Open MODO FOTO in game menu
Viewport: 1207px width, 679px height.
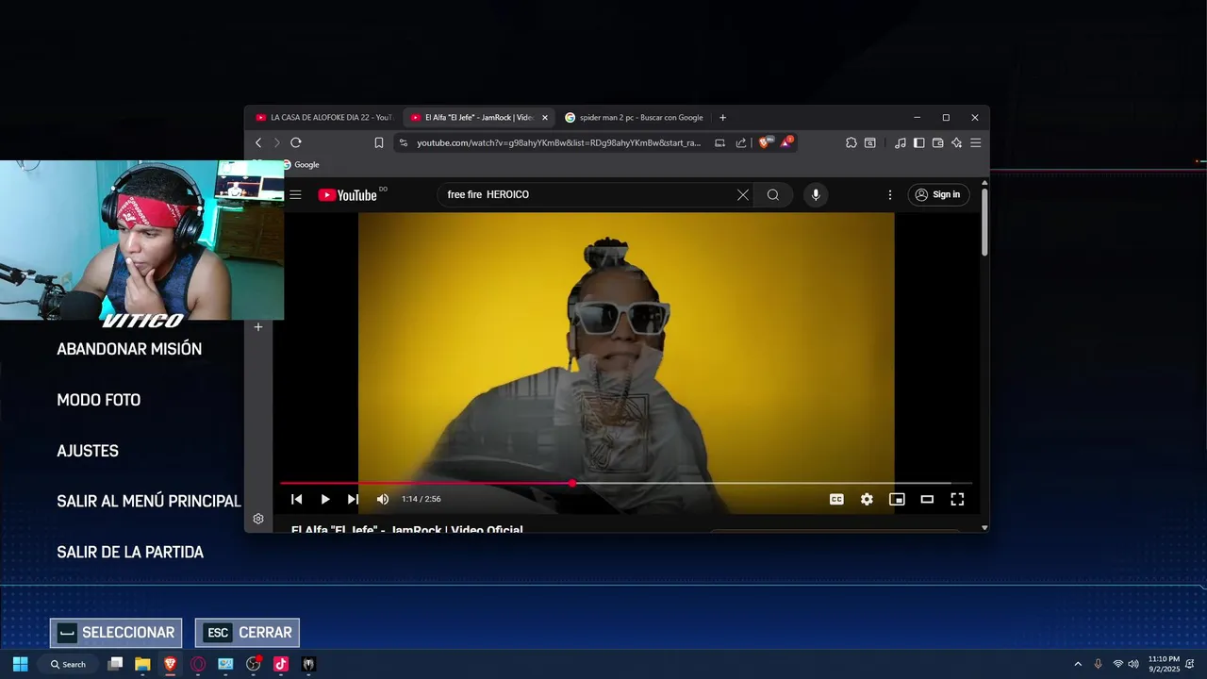98,400
